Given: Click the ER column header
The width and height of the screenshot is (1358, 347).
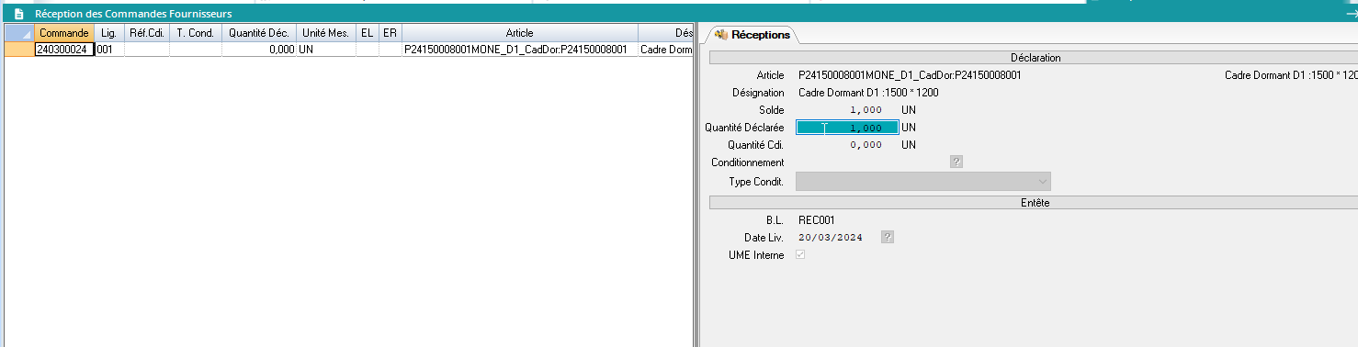Looking at the screenshot, I should tap(390, 33).
